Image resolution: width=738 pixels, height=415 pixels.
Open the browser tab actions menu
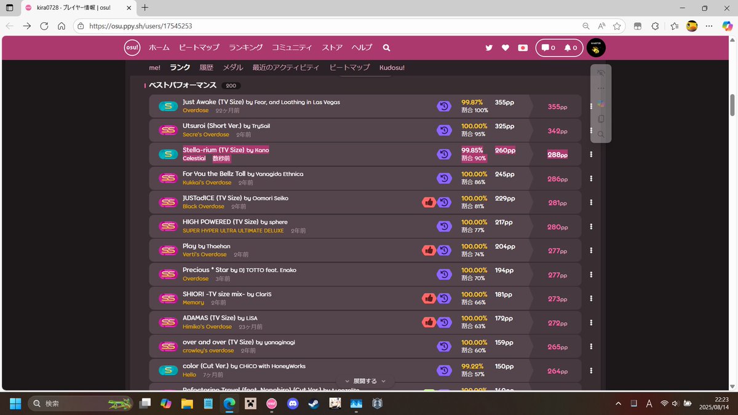coord(10,8)
